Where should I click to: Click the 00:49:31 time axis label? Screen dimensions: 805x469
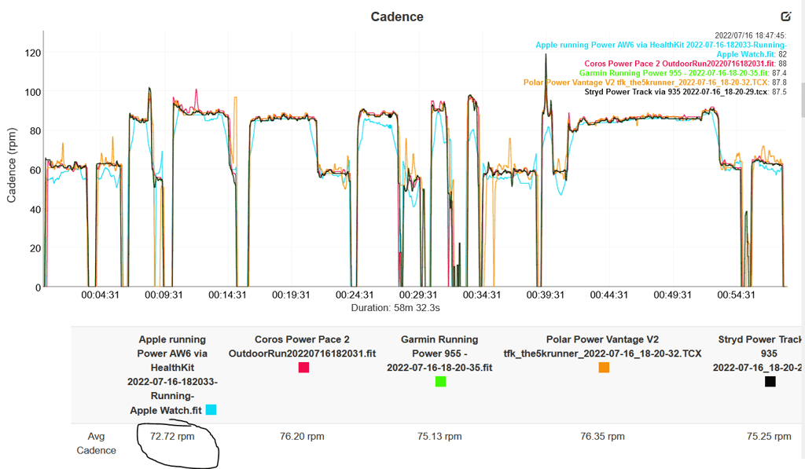click(x=673, y=295)
